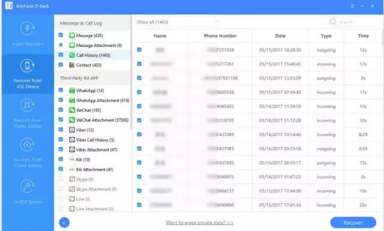Image resolution: width=384 pixels, height=231 pixels.
Task: Click the Phone Number column header
Action: [x=220, y=36]
